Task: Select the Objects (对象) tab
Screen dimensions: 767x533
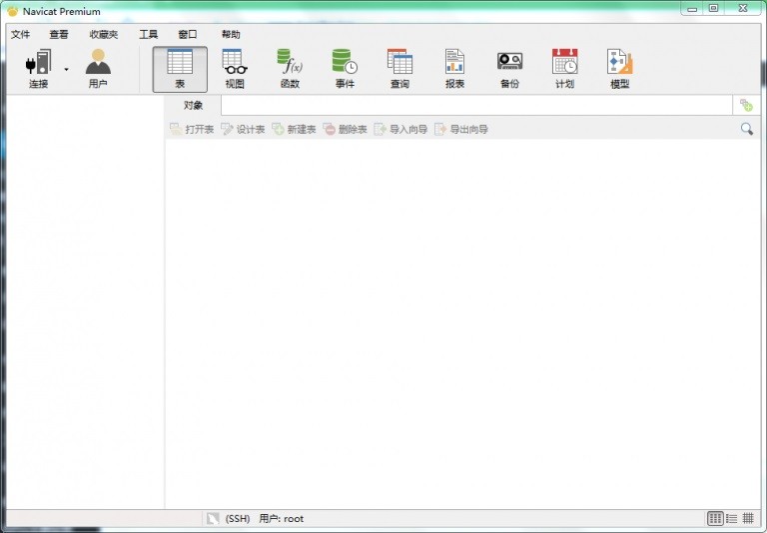Action: (193, 105)
